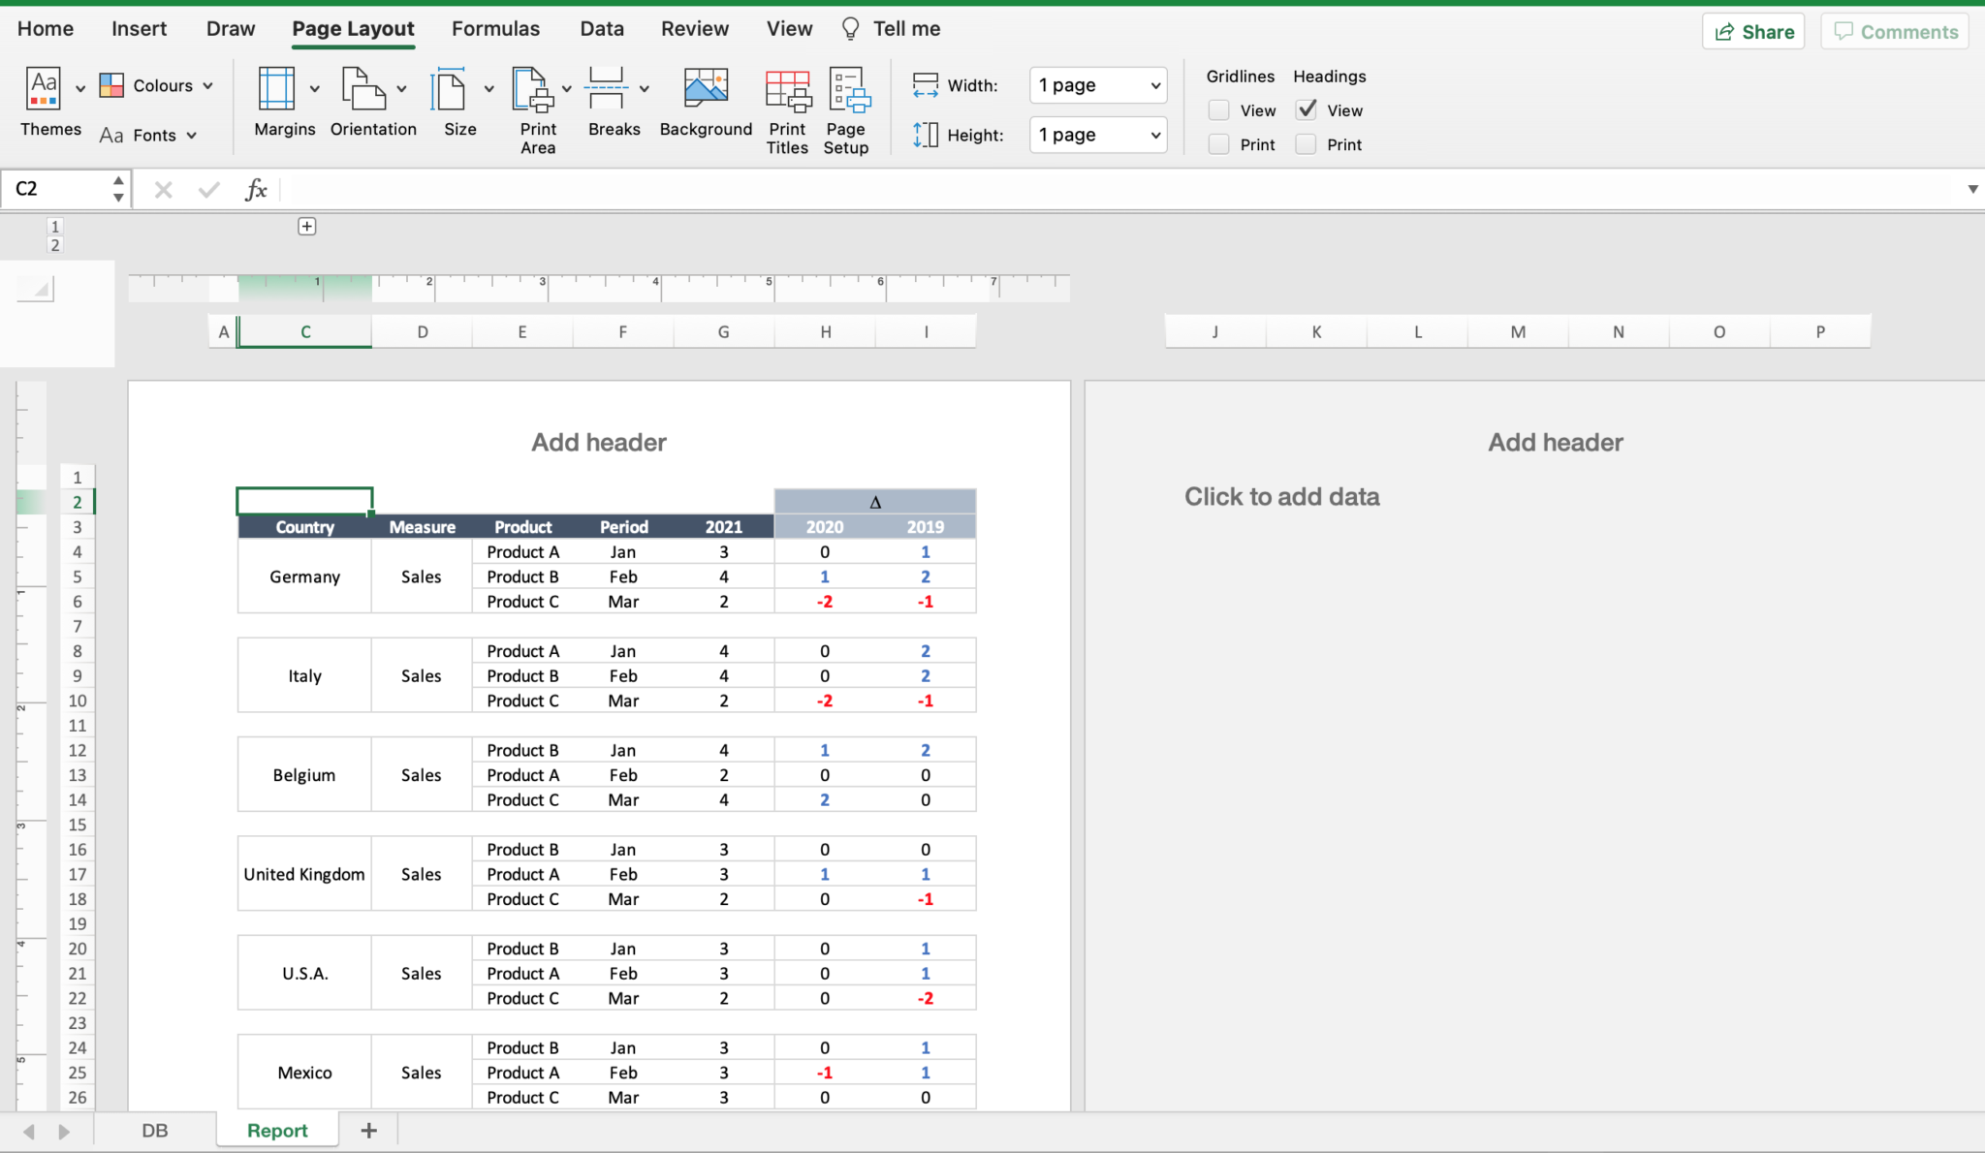
Task: Select the Themes icon
Action: pos(43,87)
